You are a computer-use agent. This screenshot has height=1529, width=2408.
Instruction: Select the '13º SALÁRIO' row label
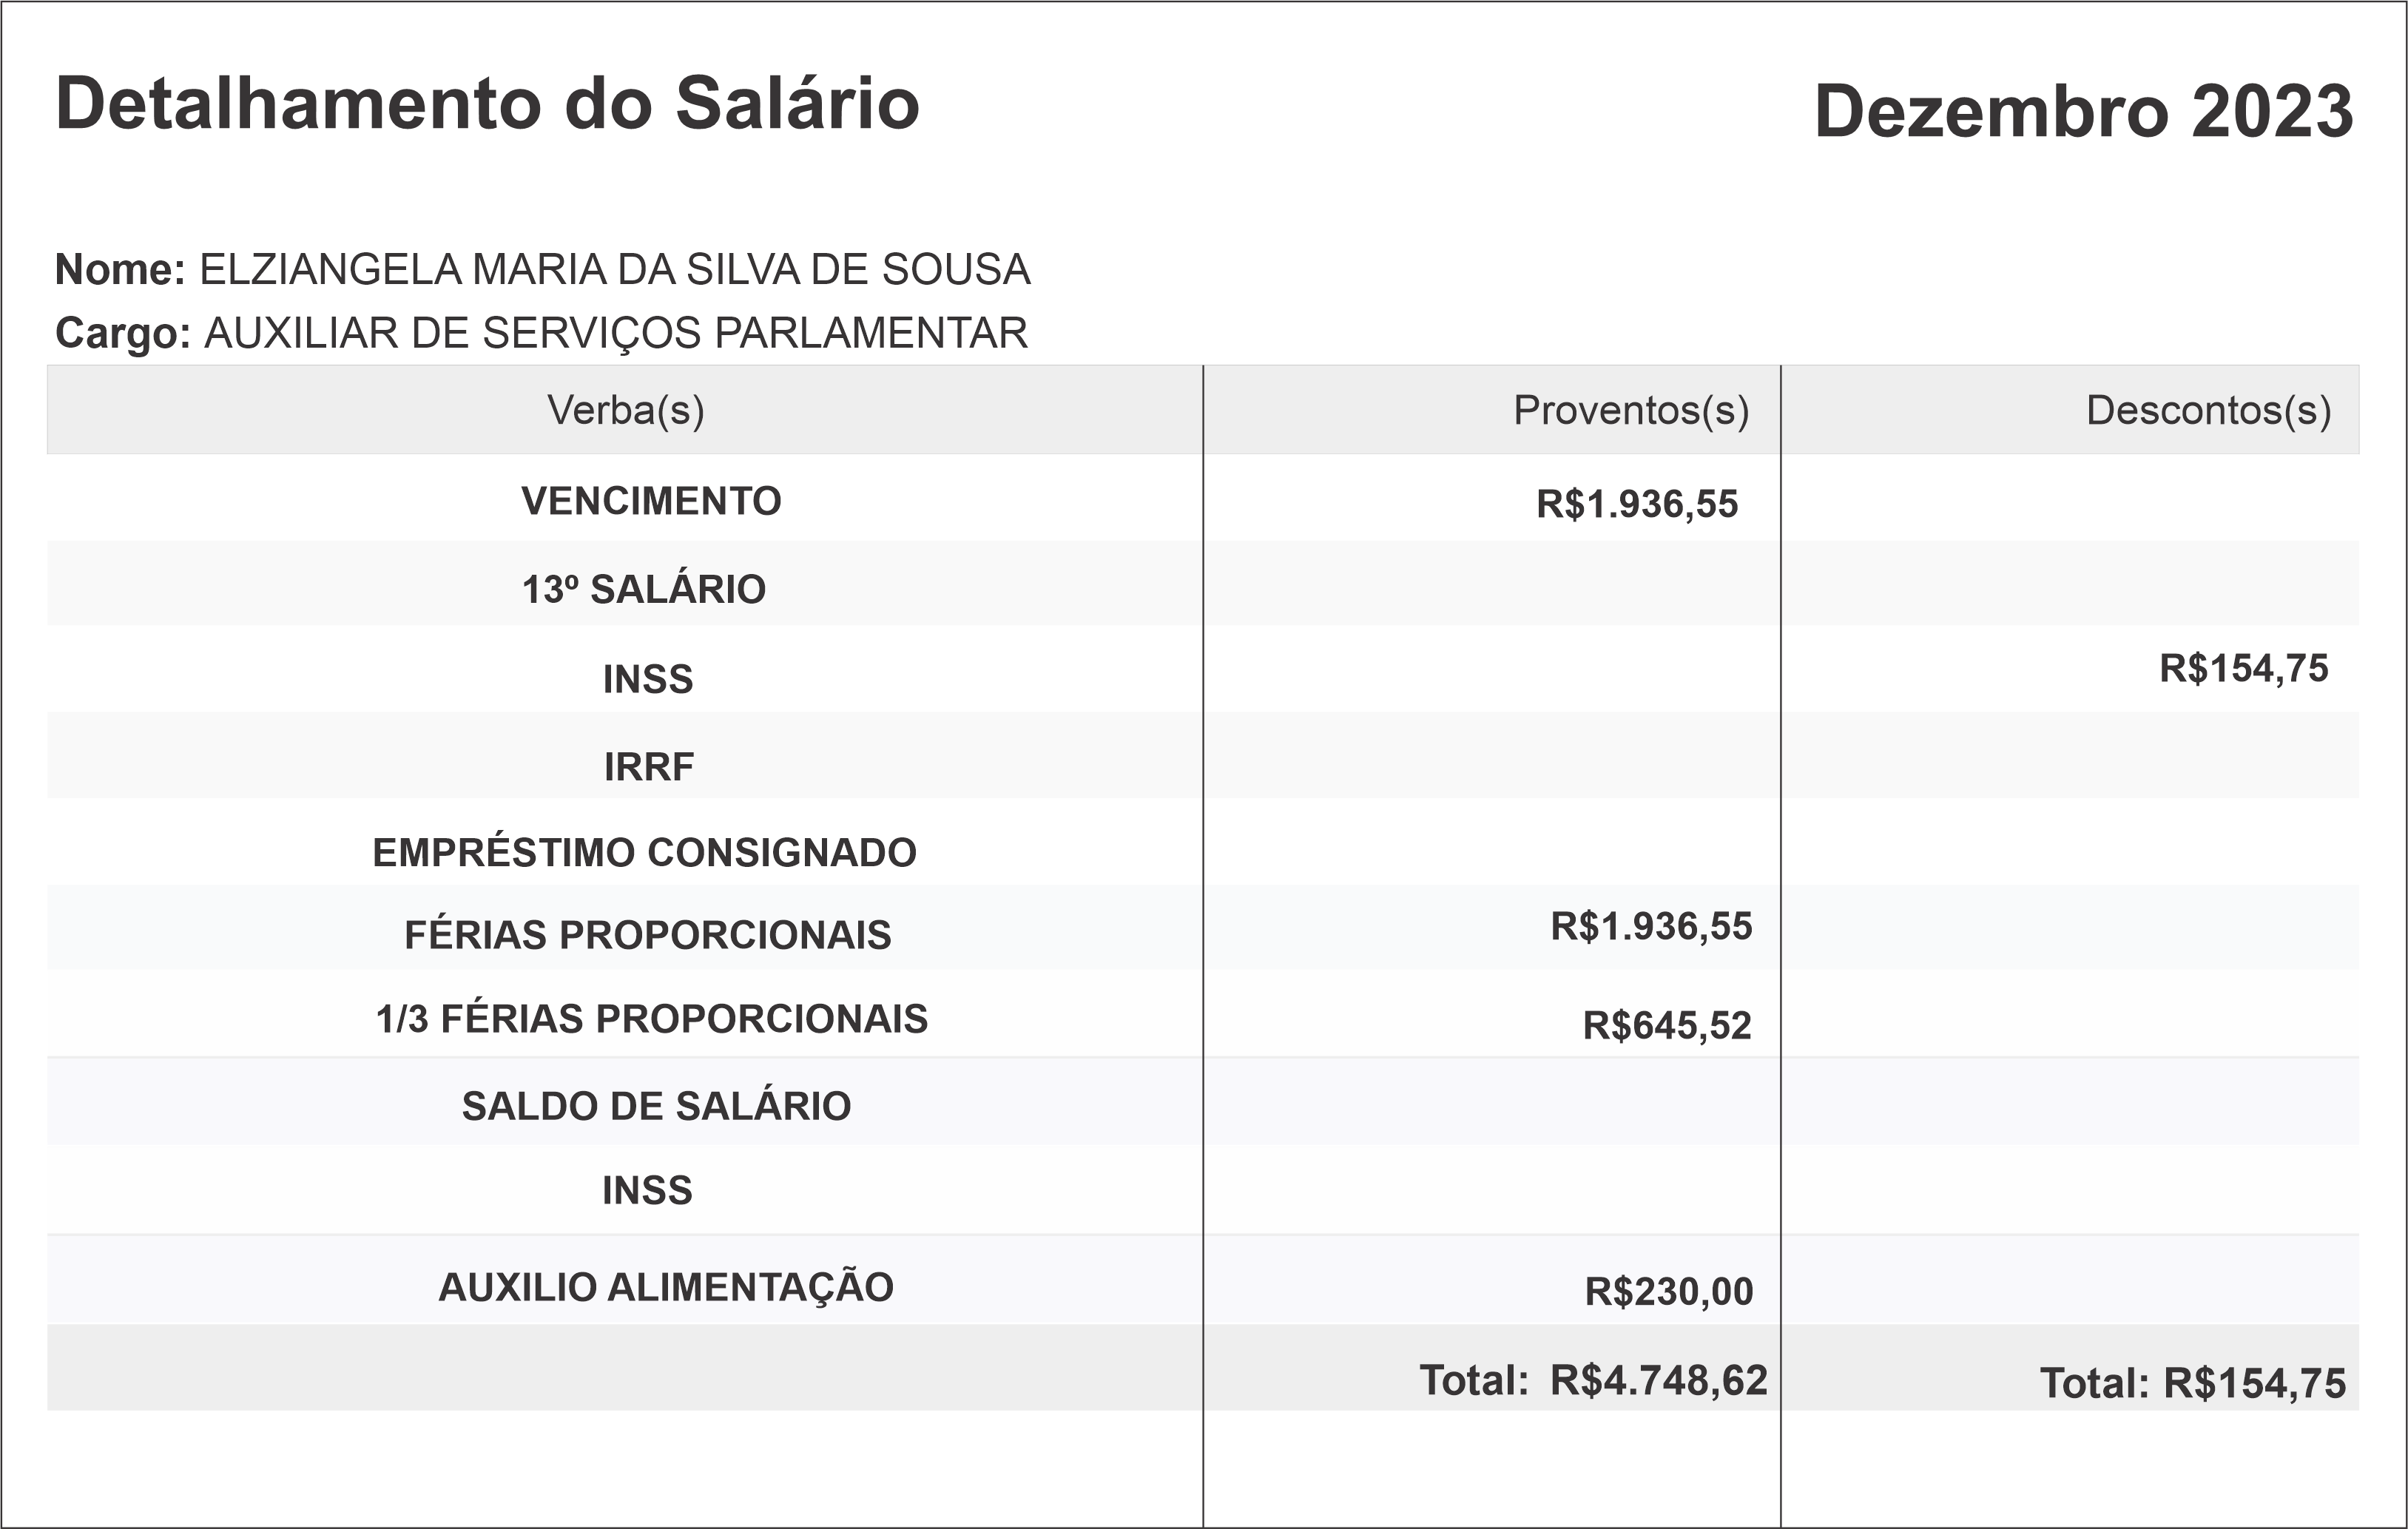(644, 589)
